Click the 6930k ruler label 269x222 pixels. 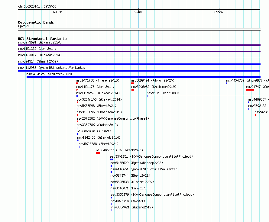pyautogui.click(x=57, y=12)
